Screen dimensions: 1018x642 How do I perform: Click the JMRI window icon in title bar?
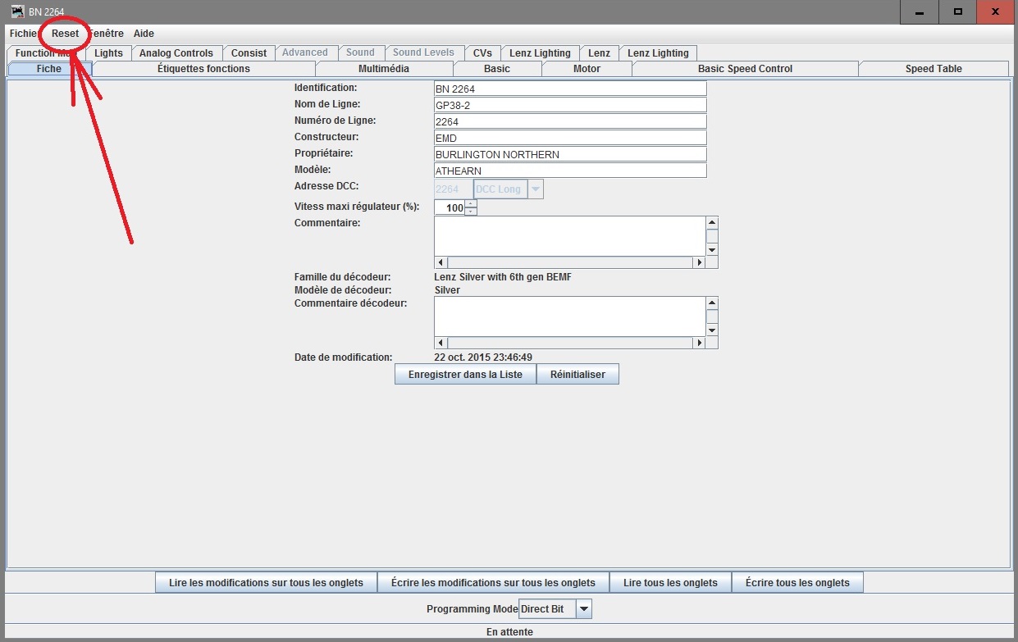click(17, 11)
